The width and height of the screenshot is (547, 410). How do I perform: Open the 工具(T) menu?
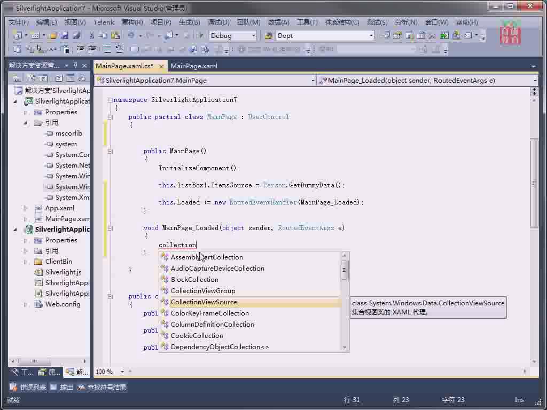[307, 22]
